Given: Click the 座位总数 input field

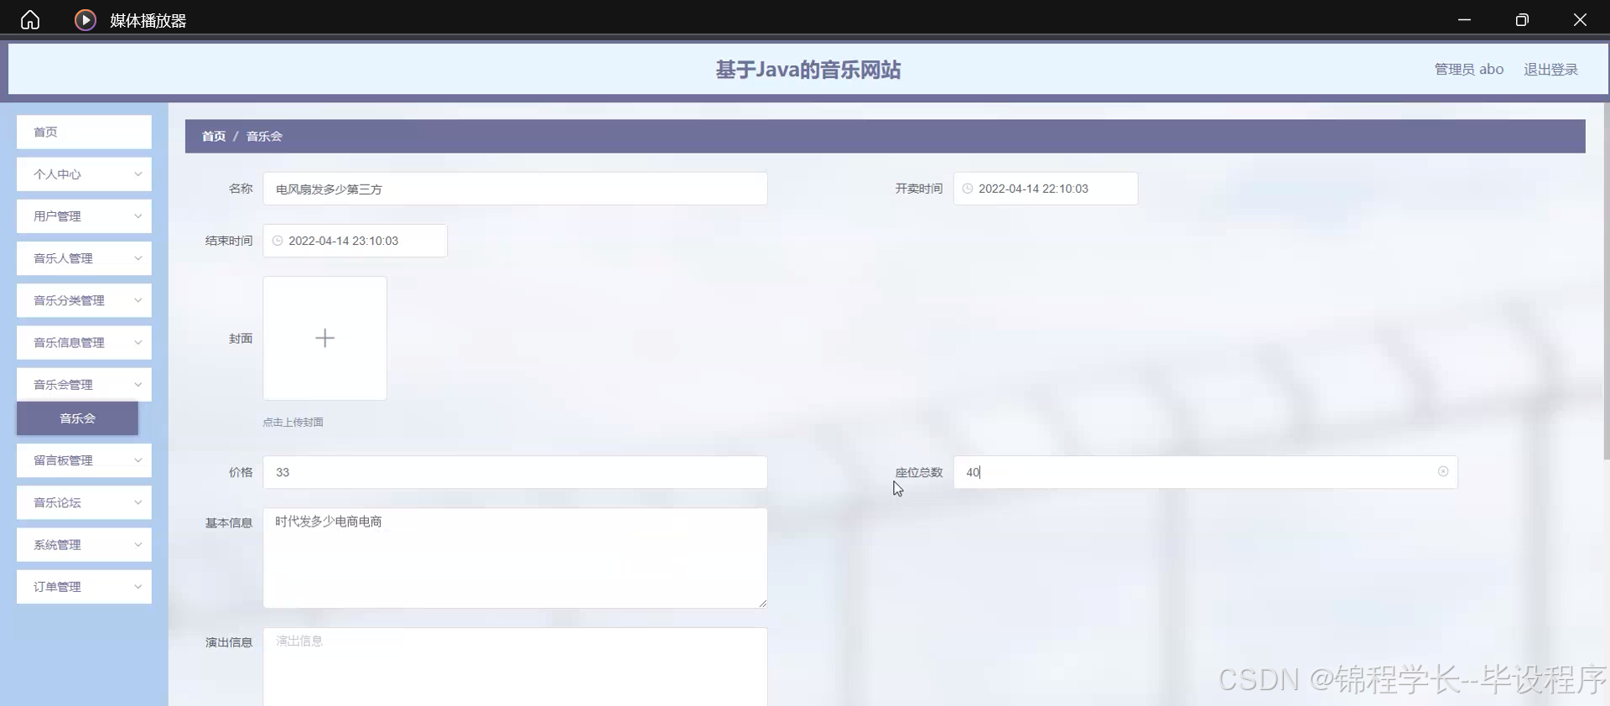Looking at the screenshot, I should coord(1205,472).
